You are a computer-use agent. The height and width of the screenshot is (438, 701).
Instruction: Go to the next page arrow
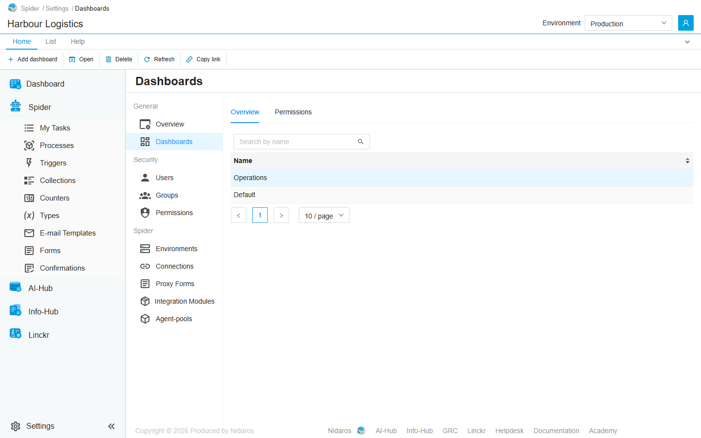(281, 215)
